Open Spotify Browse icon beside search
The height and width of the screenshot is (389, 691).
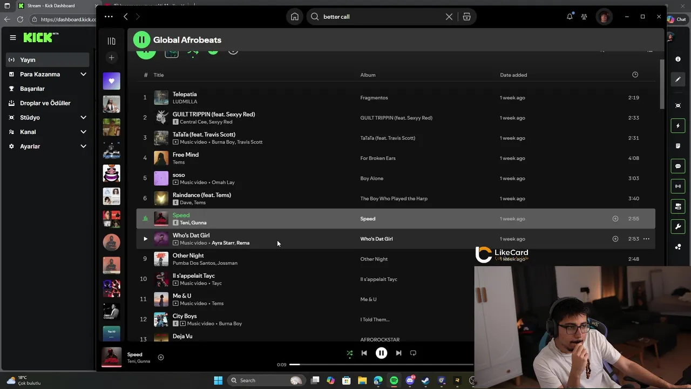click(467, 17)
